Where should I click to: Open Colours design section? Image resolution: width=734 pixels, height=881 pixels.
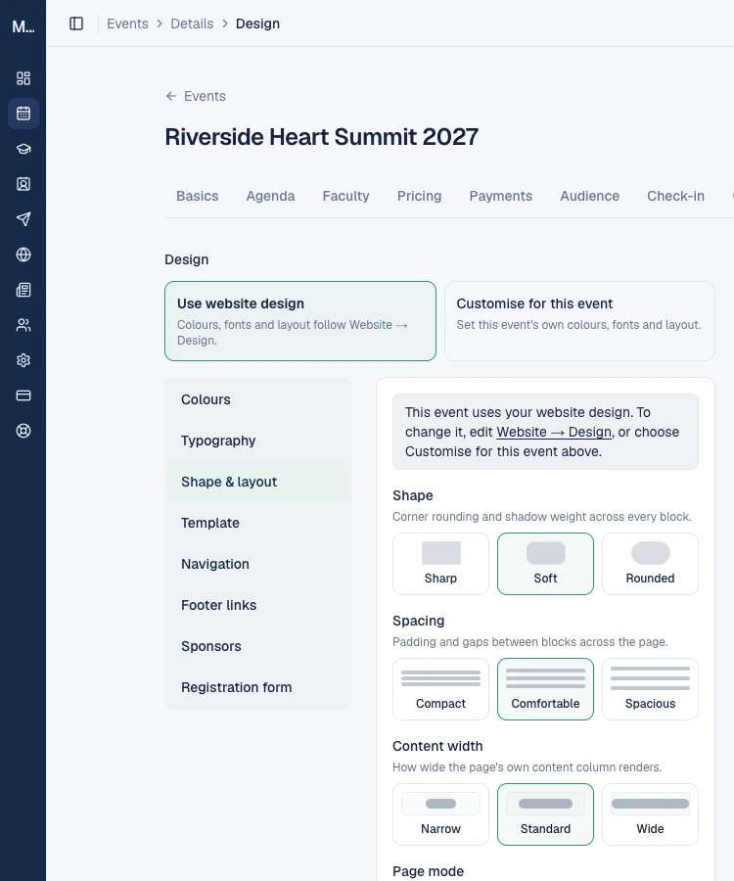258,399
